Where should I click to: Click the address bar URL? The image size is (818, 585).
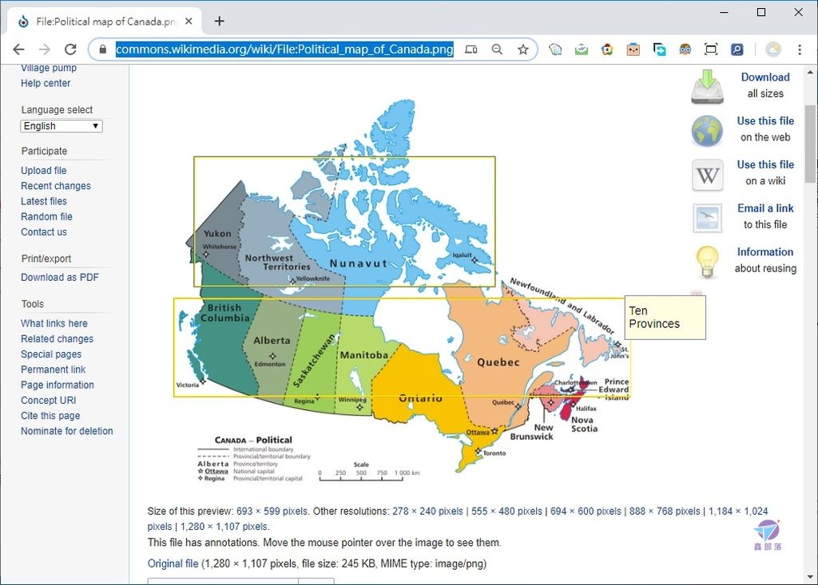click(x=284, y=49)
